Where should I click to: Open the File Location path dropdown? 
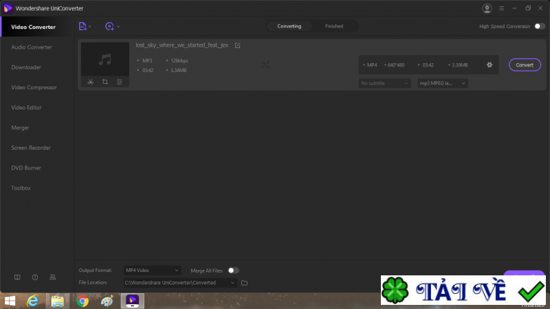180,283
